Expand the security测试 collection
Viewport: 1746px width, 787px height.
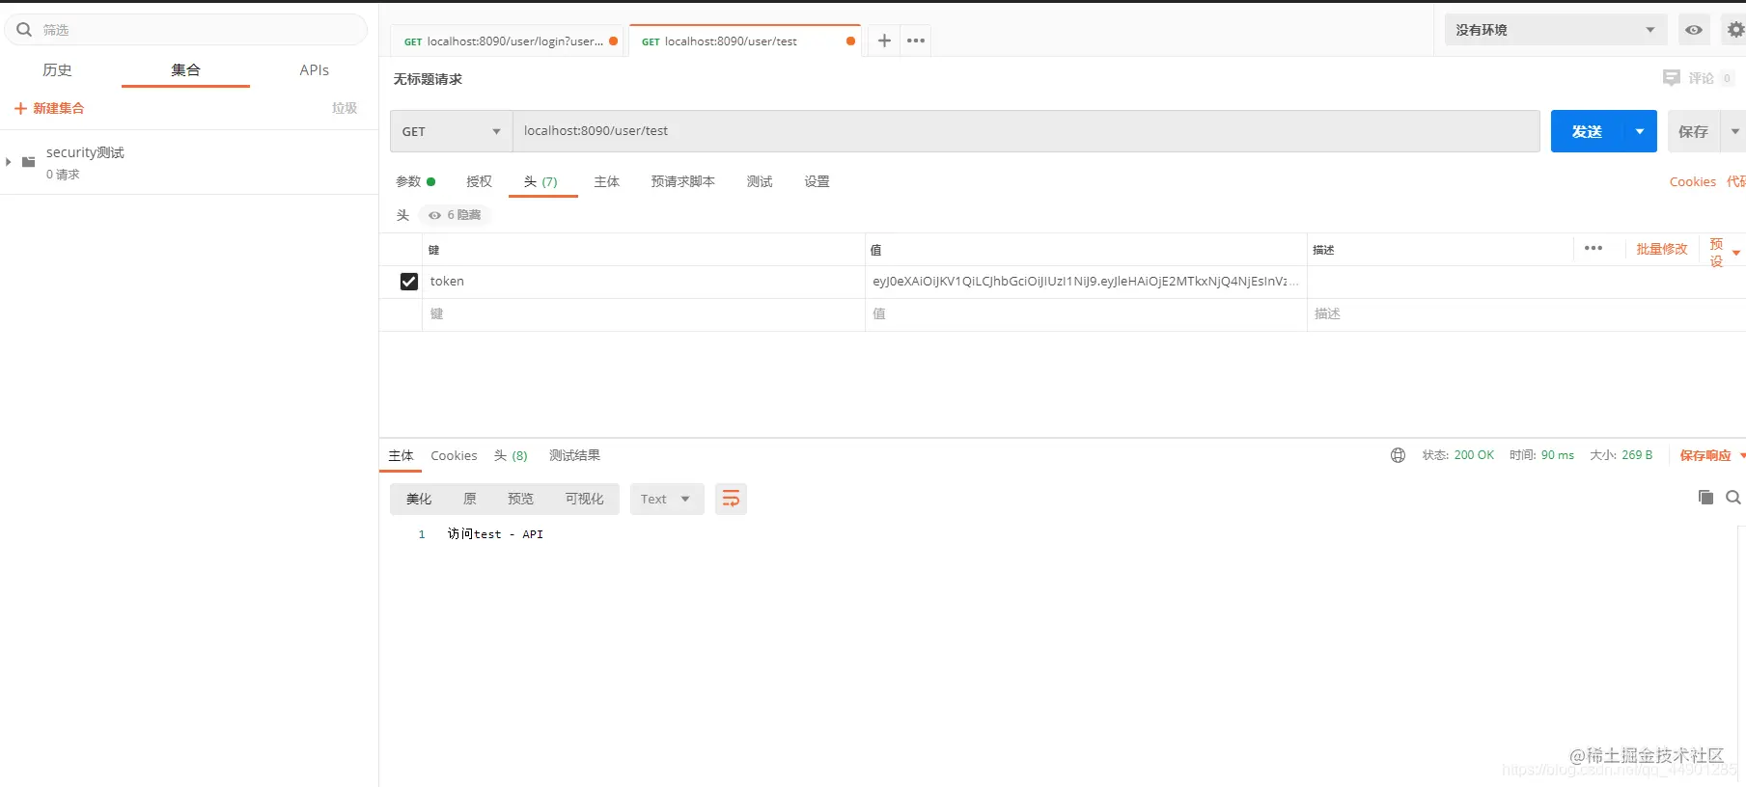coord(9,162)
